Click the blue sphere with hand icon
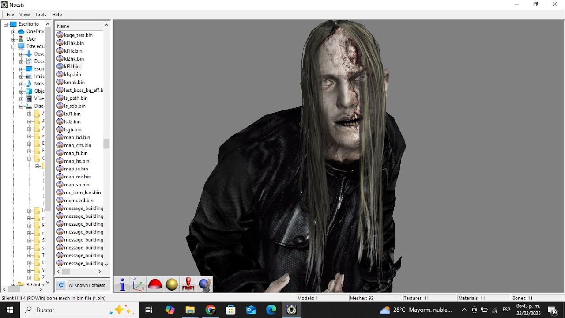 205,284
